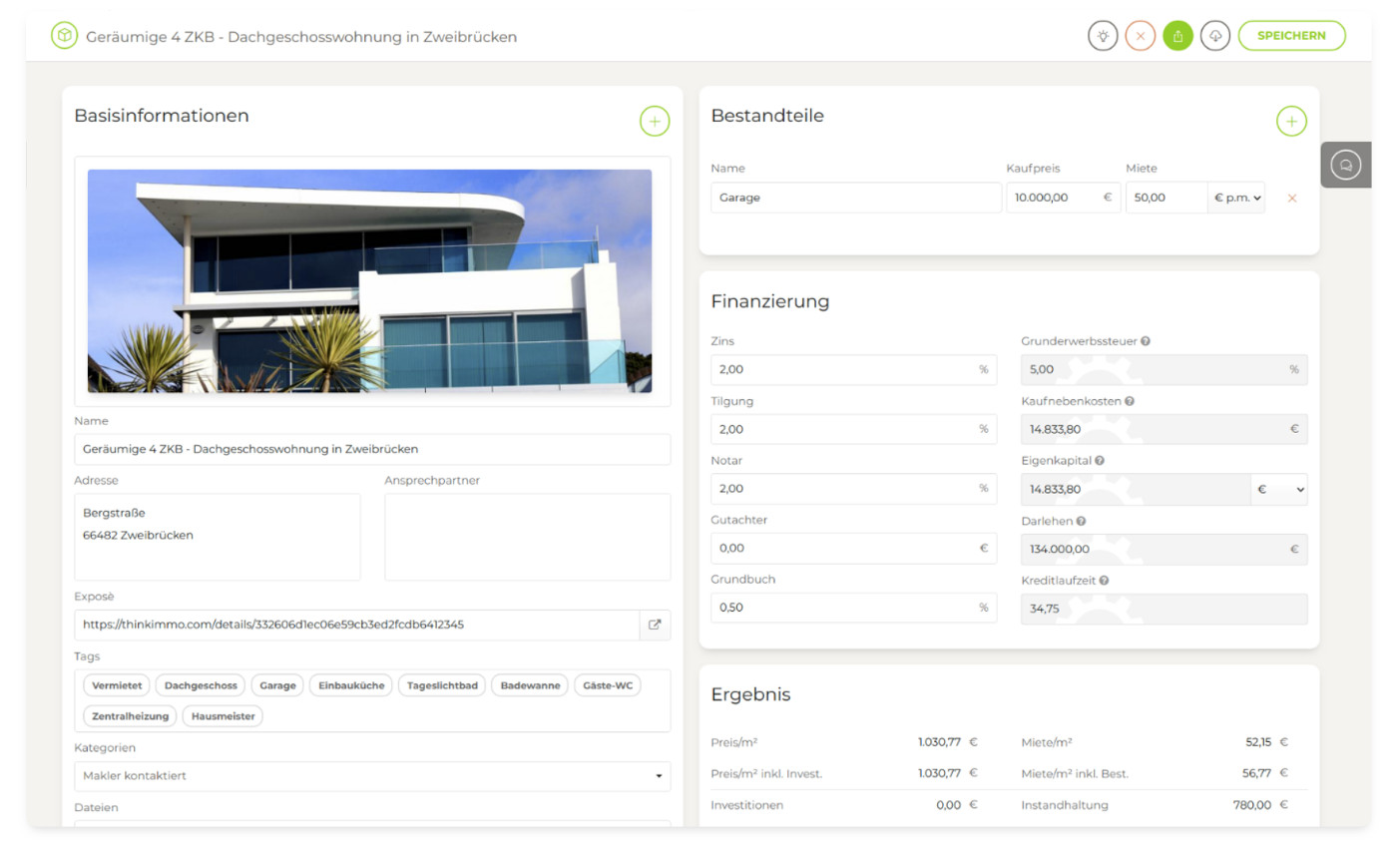Screen dimensions: 1397x852
Task: Add new item in Basisinformationen section
Action: point(655,121)
